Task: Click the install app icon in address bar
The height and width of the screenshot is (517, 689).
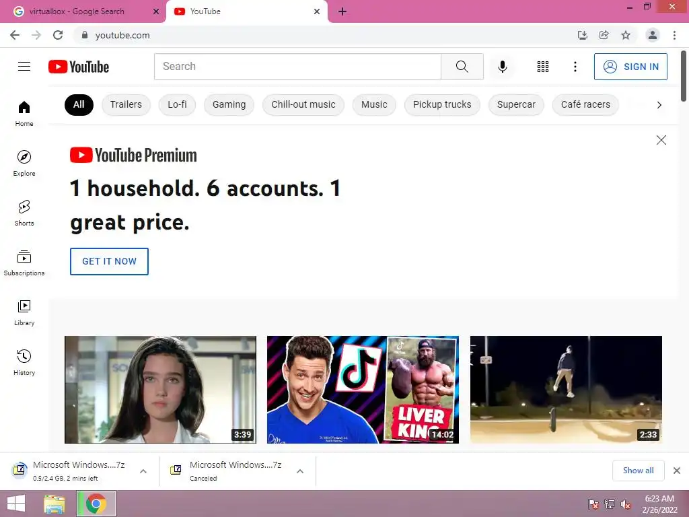Action: coord(582,35)
